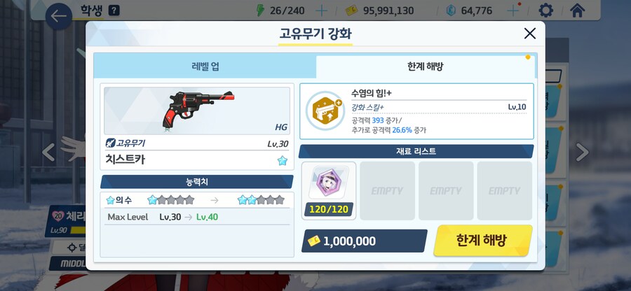
Task: Go to next student with right chevron
Action: point(583,152)
